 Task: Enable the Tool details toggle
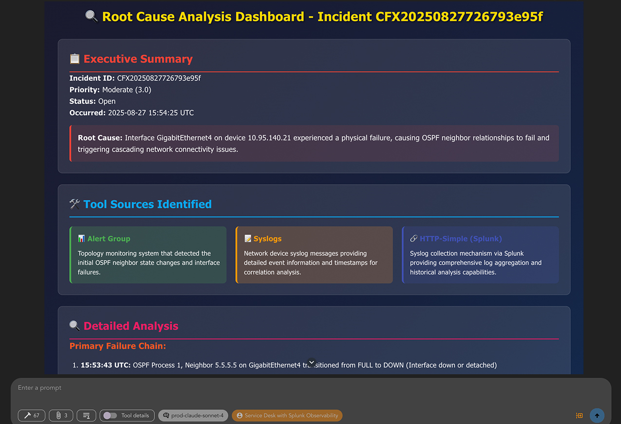coord(110,416)
